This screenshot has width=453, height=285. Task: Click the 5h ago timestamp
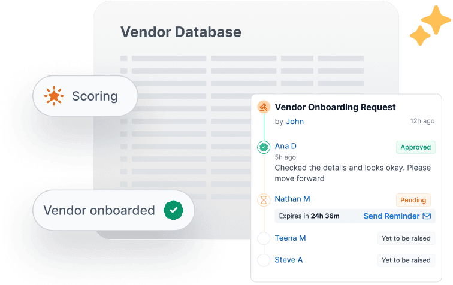(285, 157)
